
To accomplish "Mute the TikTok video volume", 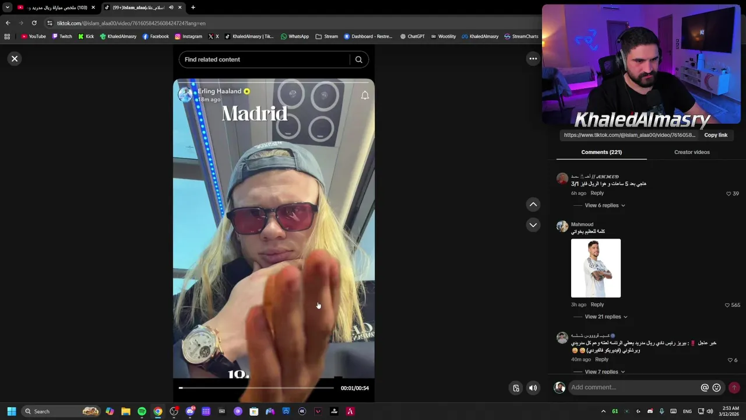I will pyautogui.click(x=533, y=388).
